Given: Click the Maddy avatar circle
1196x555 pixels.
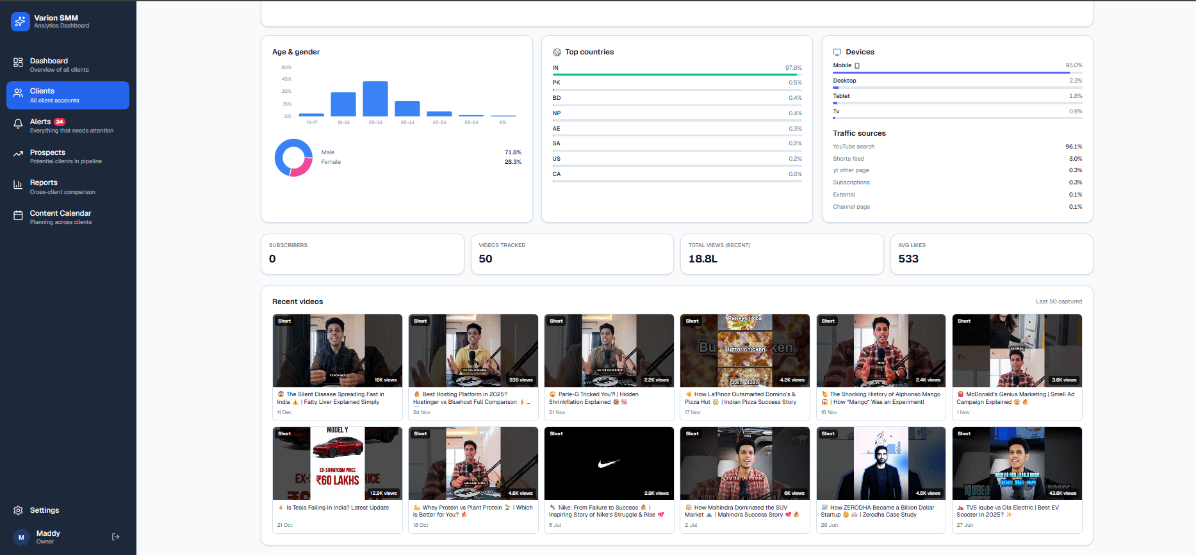Looking at the screenshot, I should (x=21, y=537).
